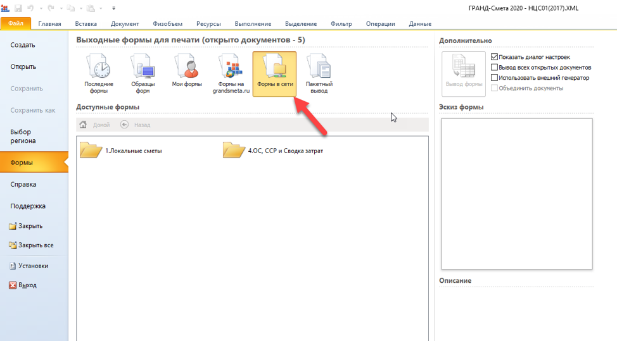Open Установки settings label

click(33, 266)
